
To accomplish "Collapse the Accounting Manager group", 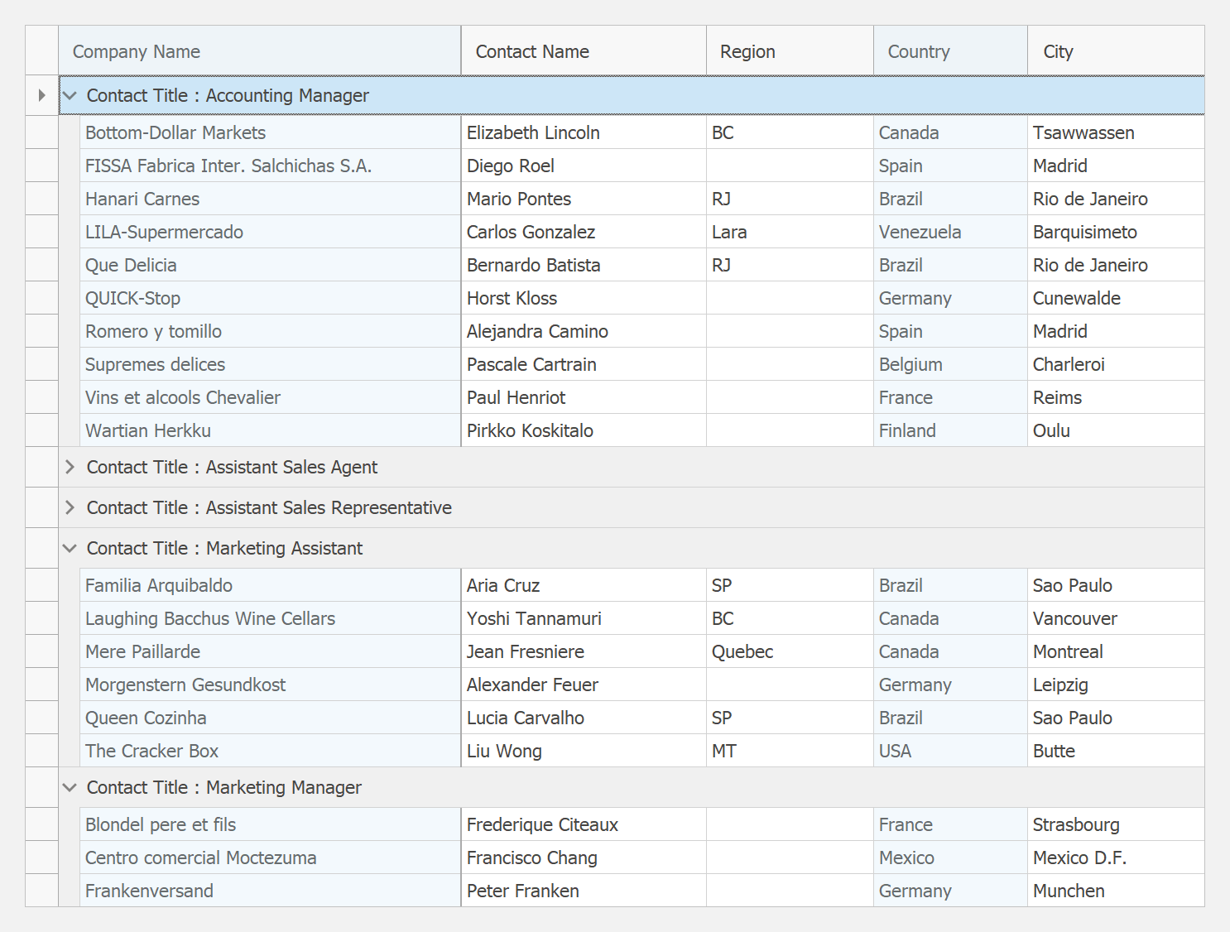I will [x=70, y=96].
